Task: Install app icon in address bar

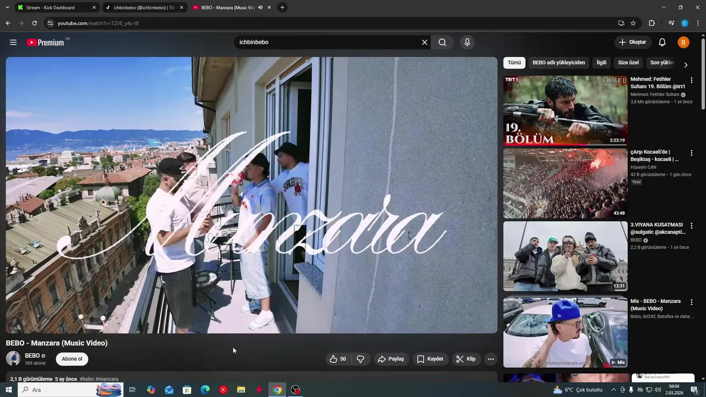Action: coord(621,23)
